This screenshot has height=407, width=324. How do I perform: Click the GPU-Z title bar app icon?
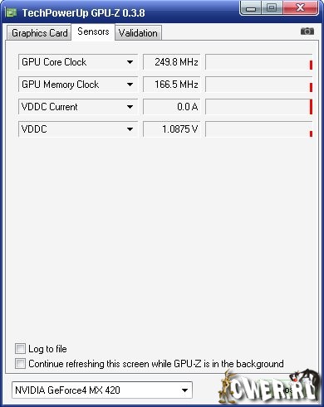(x=12, y=12)
